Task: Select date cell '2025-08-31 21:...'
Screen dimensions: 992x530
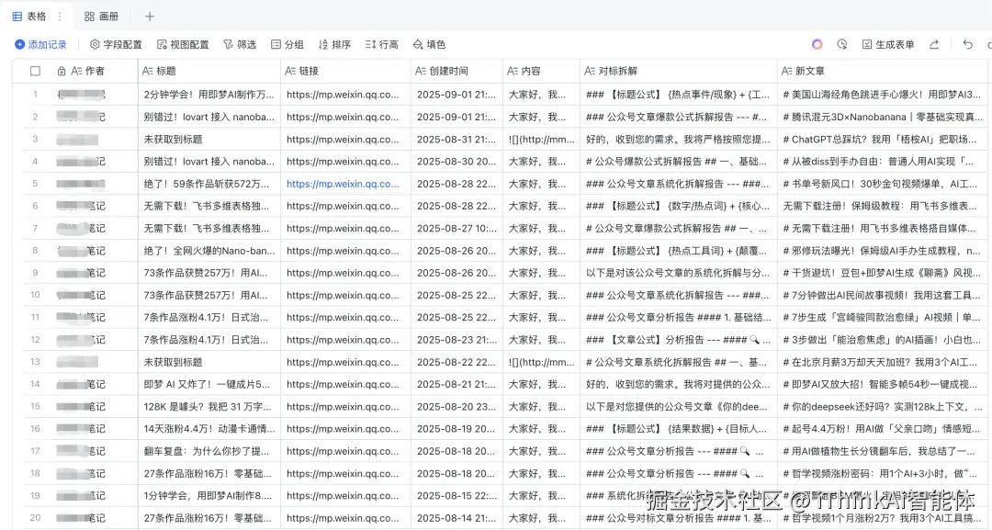Action: (457, 139)
